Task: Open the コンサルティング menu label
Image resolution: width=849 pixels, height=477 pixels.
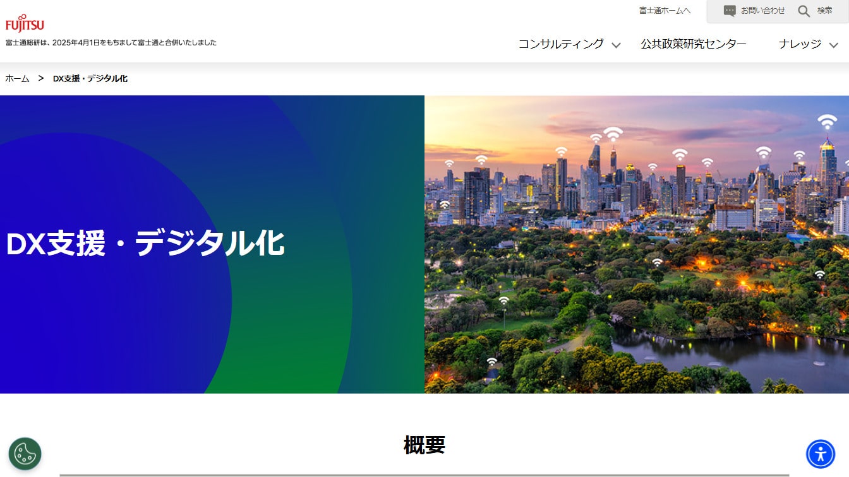Action: pos(561,44)
